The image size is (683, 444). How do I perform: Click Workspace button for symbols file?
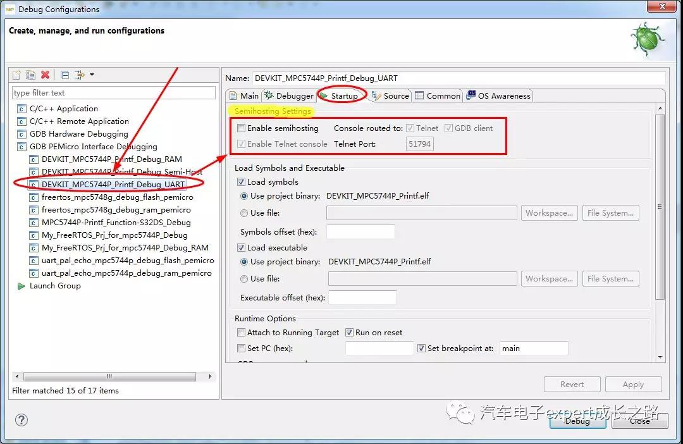(x=550, y=213)
